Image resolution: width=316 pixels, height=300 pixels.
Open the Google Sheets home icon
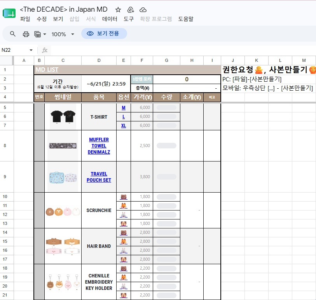[9, 13]
